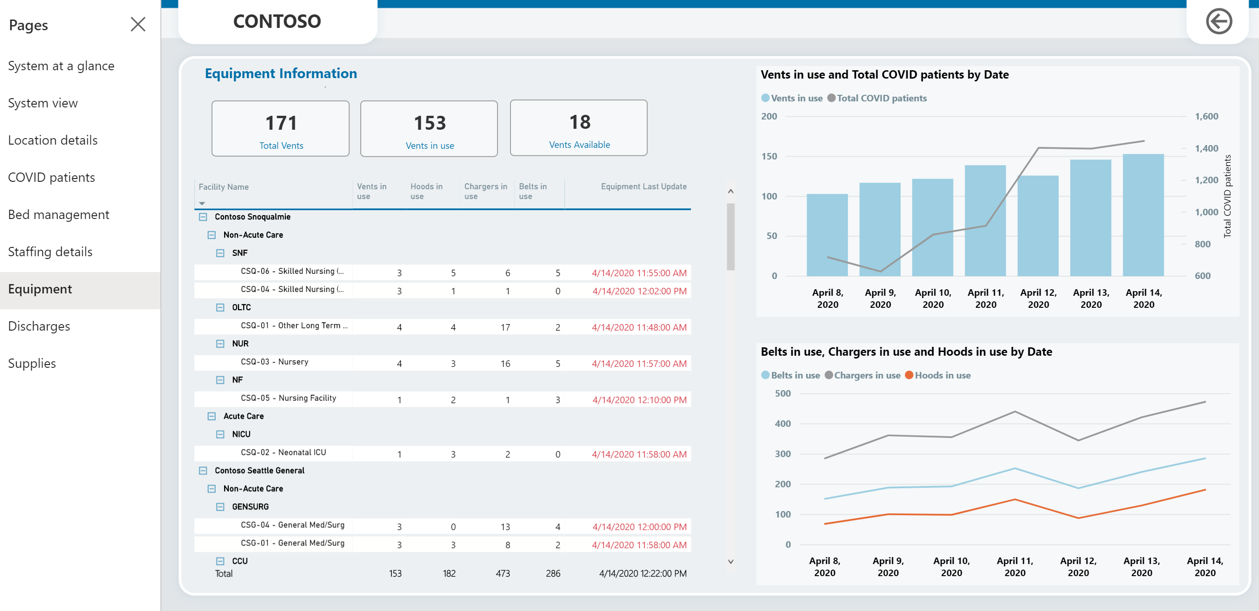This screenshot has height=611, width=1259.
Task: Click the Equipment page in sidebar
Action: click(x=40, y=287)
